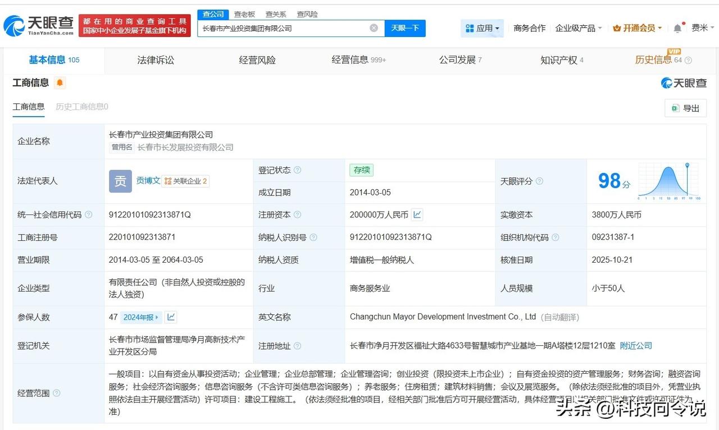Clear the search box with the X icon
The width and height of the screenshot is (719, 430).
(x=374, y=28)
